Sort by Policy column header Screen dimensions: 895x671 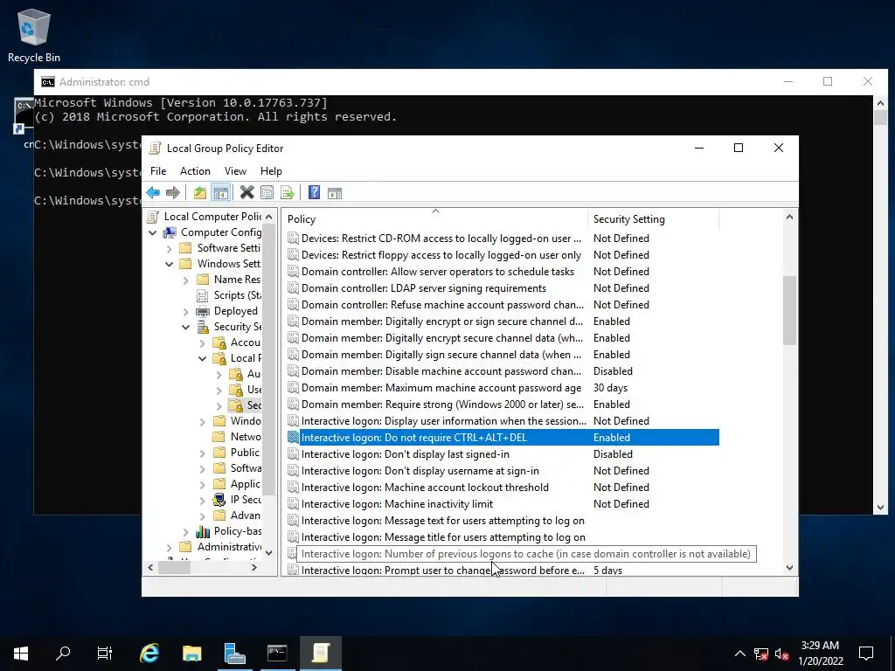point(434,219)
